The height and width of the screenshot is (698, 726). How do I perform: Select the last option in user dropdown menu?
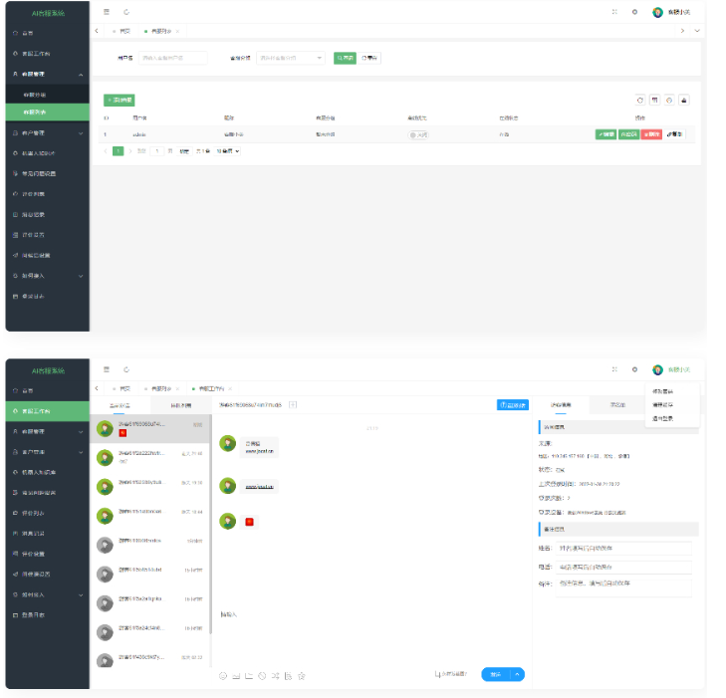[x=663, y=419]
